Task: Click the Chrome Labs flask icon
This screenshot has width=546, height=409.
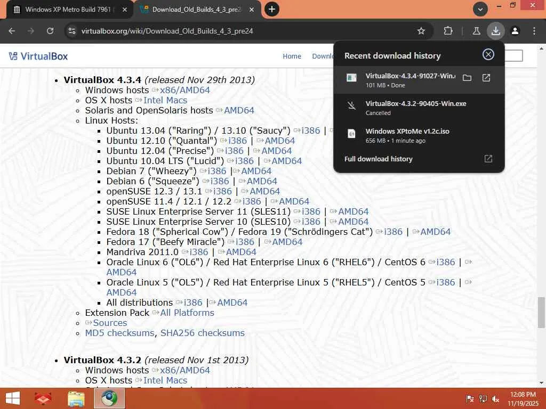Action: (476, 31)
